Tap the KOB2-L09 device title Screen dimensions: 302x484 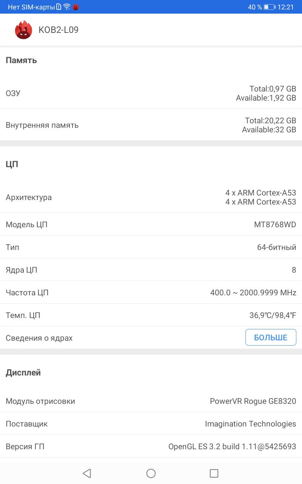59,30
